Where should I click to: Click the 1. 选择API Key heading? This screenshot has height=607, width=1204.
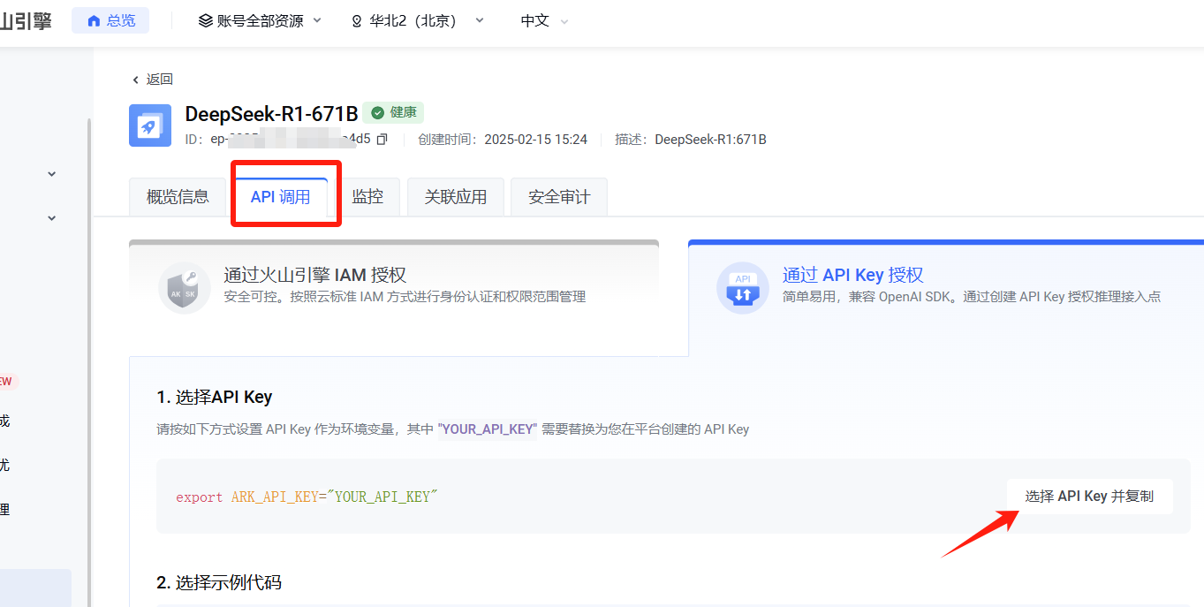click(215, 397)
